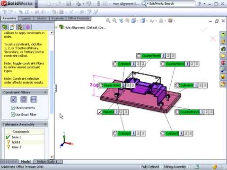
Task: Click the red Cancel X in viewport
Action: [213, 38]
